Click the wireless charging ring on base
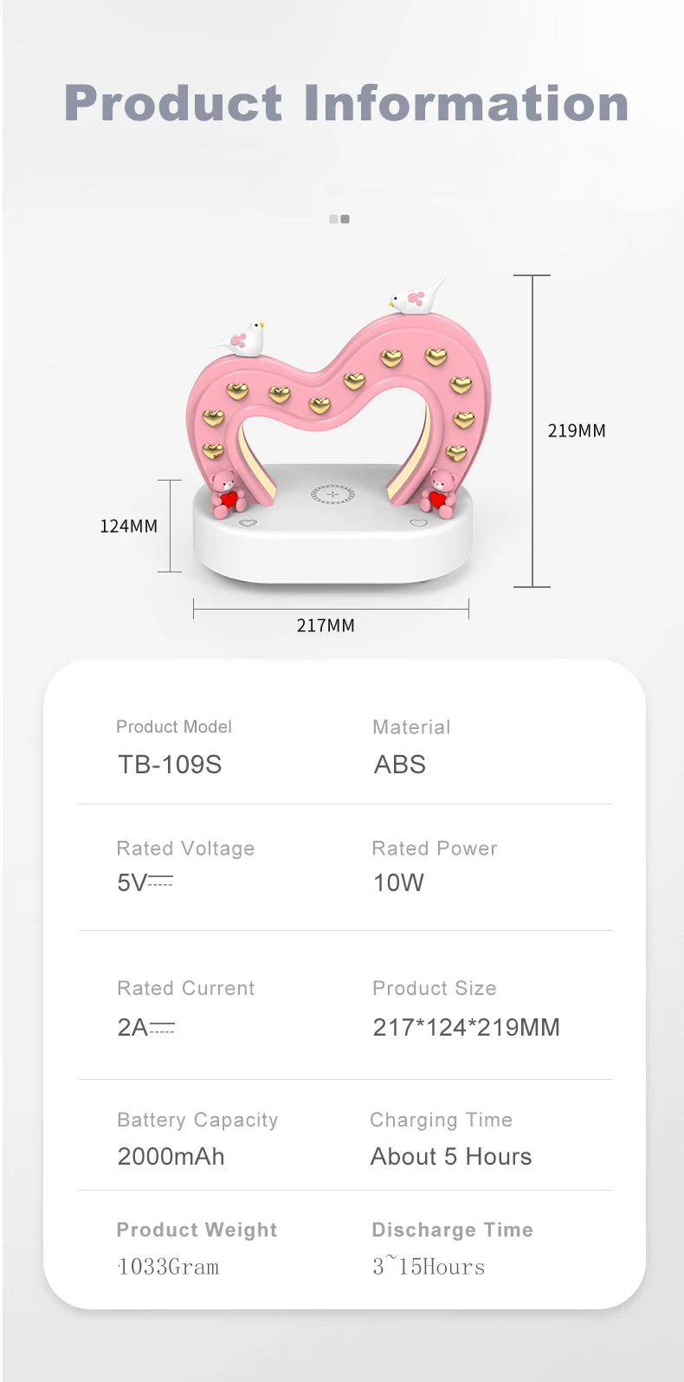This screenshot has width=684, height=1382. 332,494
